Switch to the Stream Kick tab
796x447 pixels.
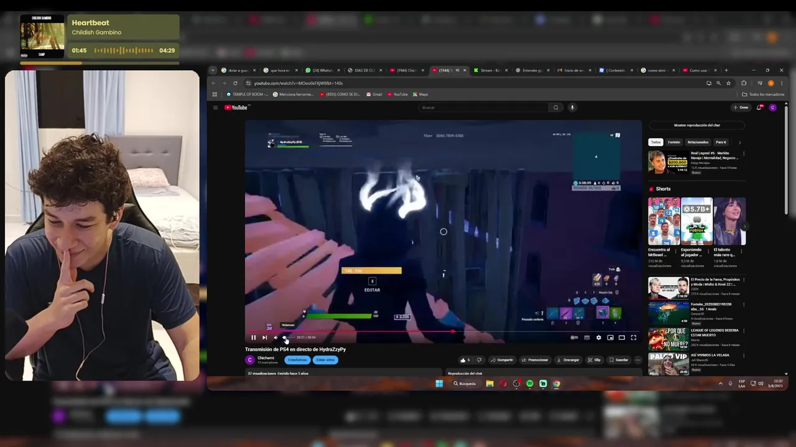click(x=489, y=70)
